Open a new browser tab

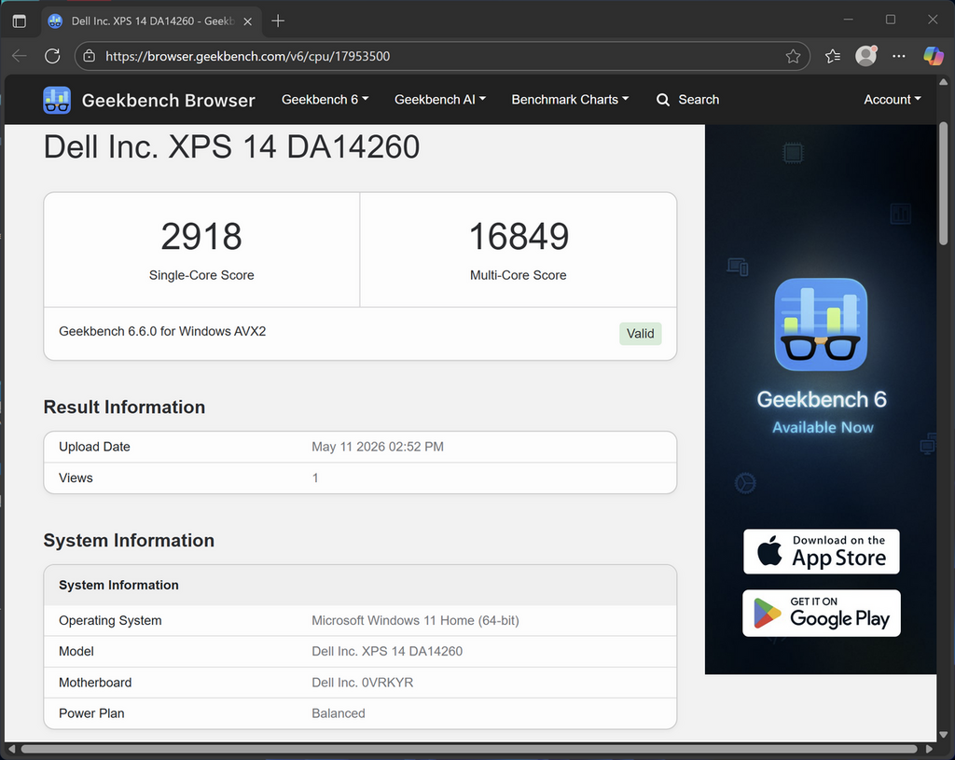[278, 21]
